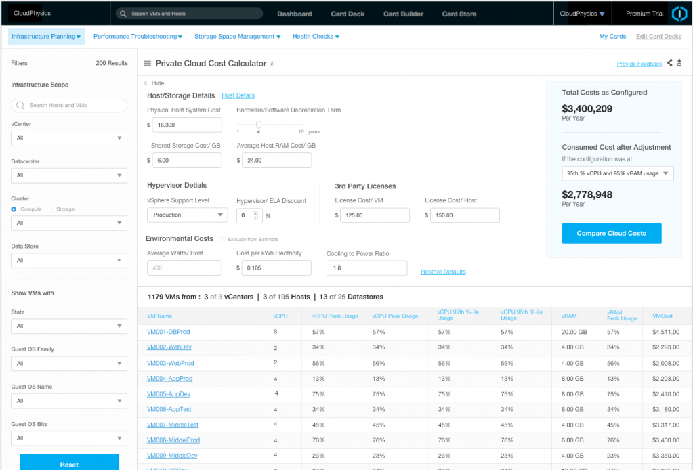
Task: Click the magnifier icon in the top search bar
Action: 122,13
